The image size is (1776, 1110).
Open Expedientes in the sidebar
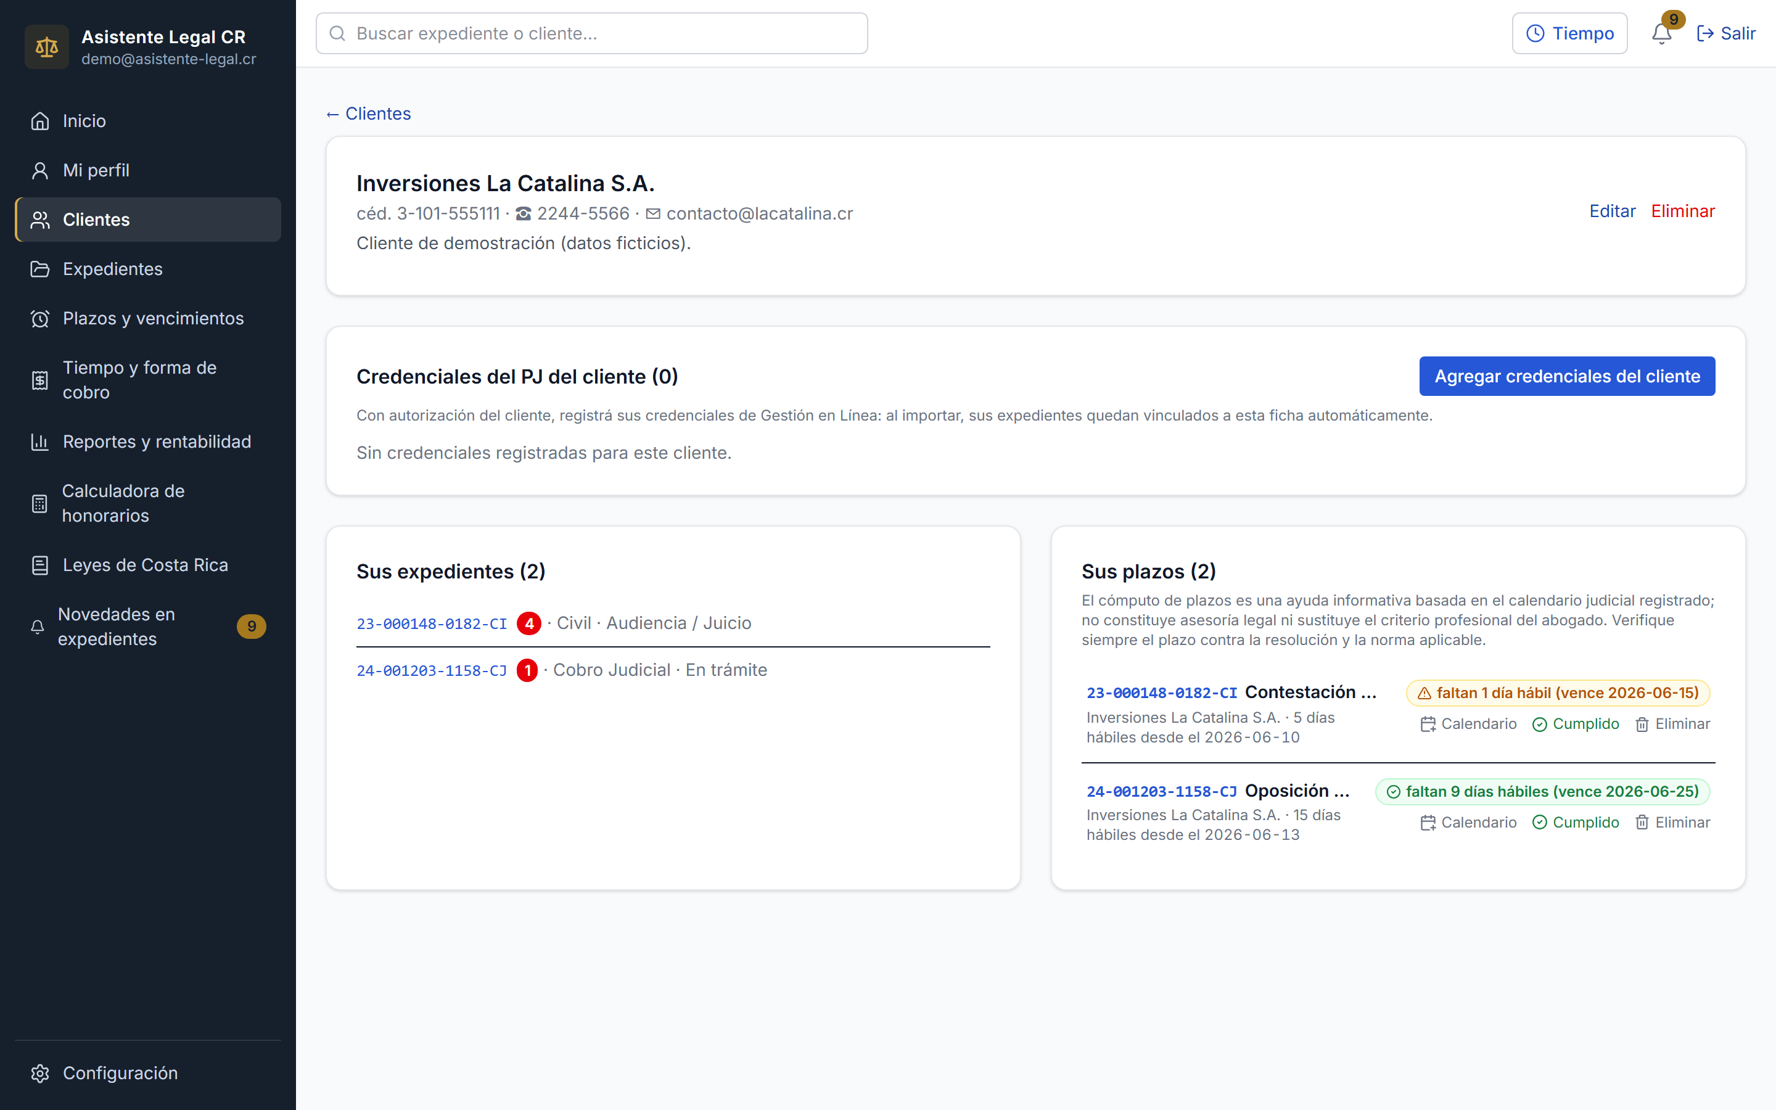147,269
